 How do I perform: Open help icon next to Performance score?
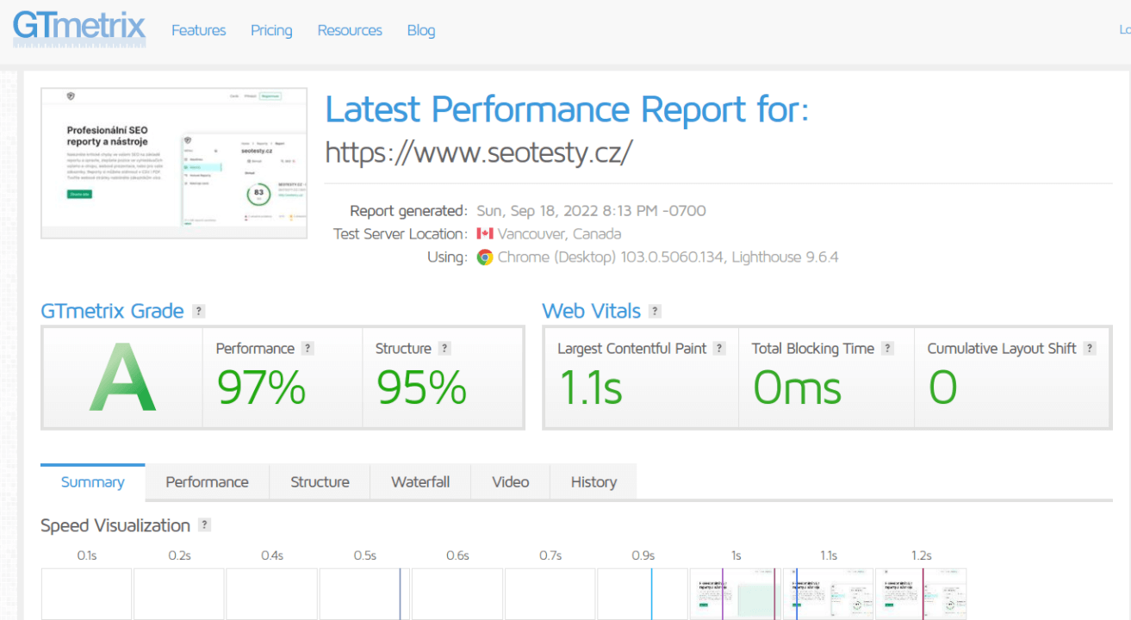(x=308, y=349)
